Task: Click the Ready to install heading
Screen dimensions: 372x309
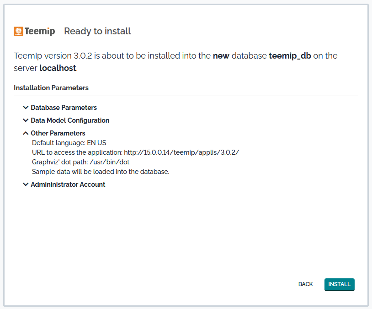Action: tap(97, 32)
